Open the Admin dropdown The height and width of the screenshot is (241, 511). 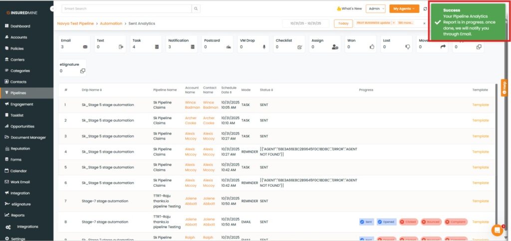(x=375, y=8)
